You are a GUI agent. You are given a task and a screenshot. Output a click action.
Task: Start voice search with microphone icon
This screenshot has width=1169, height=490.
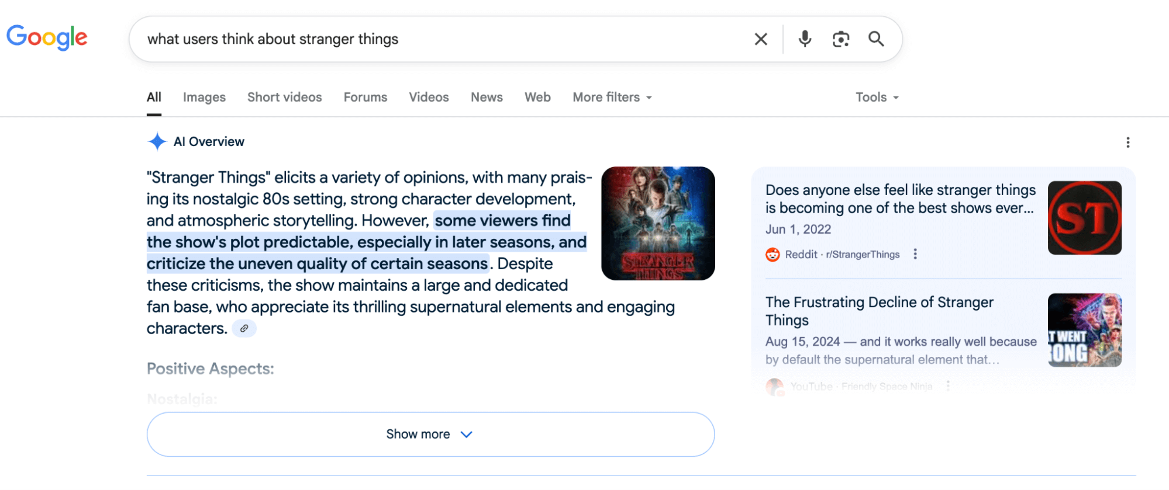tap(805, 39)
